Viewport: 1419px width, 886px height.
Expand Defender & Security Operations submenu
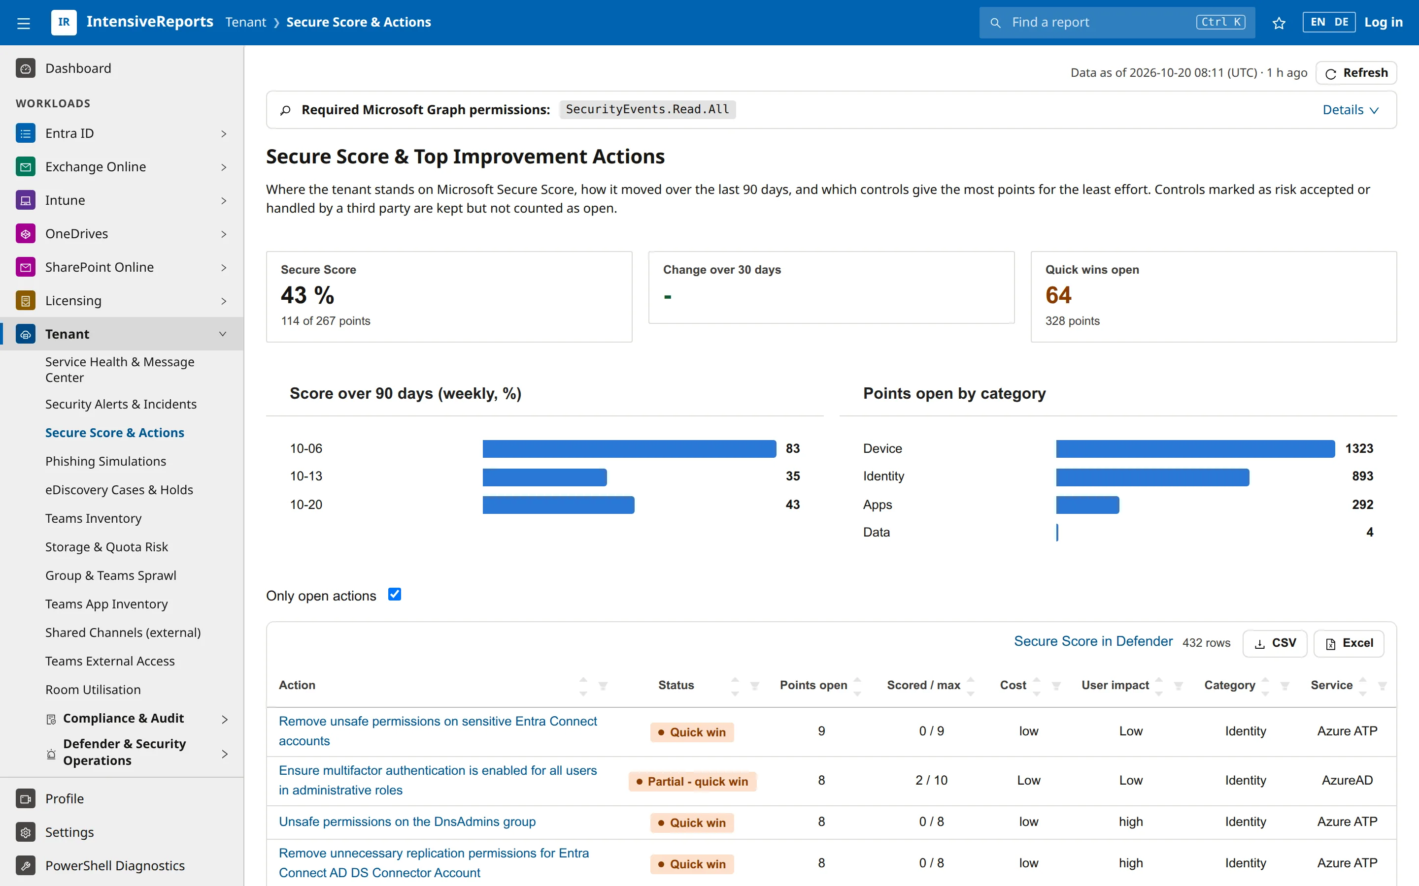tap(225, 754)
